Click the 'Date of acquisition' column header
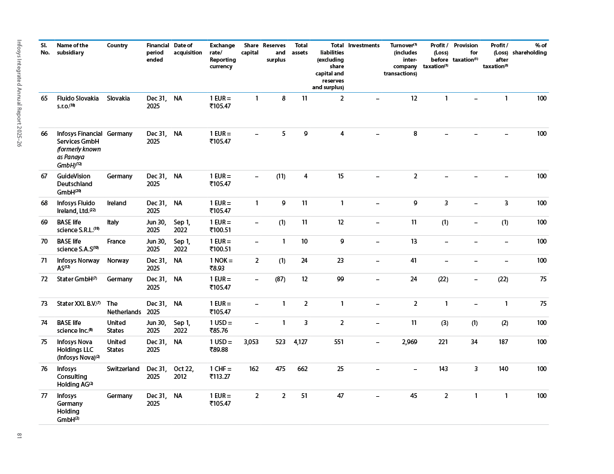The image size is (614, 474). (x=188, y=49)
